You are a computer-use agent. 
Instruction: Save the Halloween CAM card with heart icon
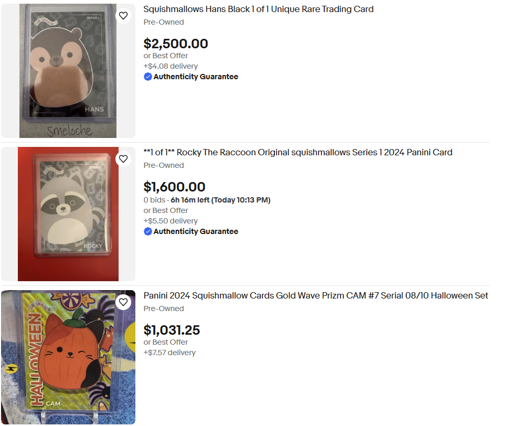[x=123, y=302]
